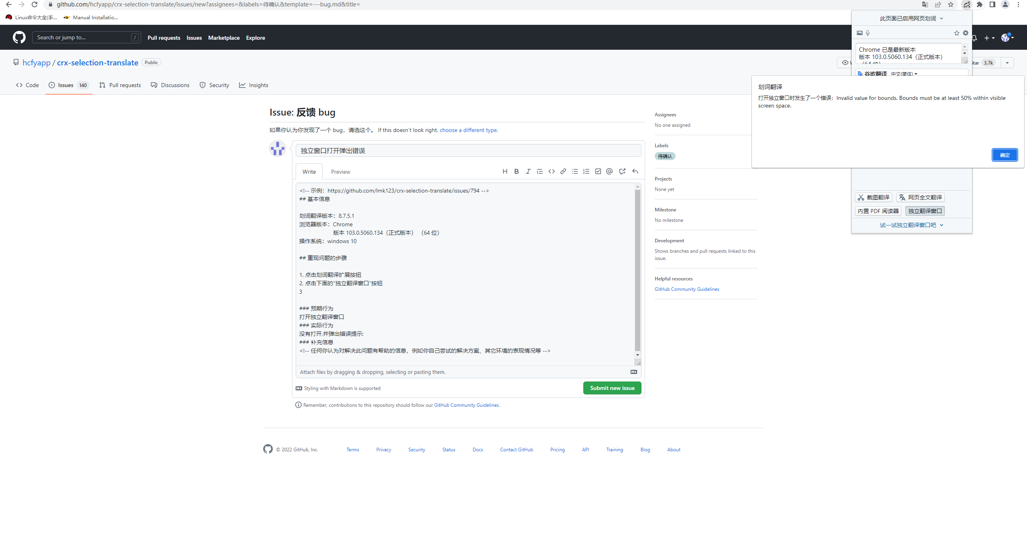Click the Submit new issue button
This screenshot has height=544, width=1027.
[x=612, y=388]
